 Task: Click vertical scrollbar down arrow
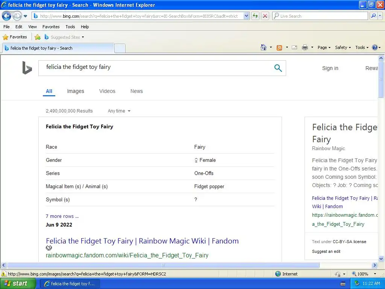[x=381, y=259]
